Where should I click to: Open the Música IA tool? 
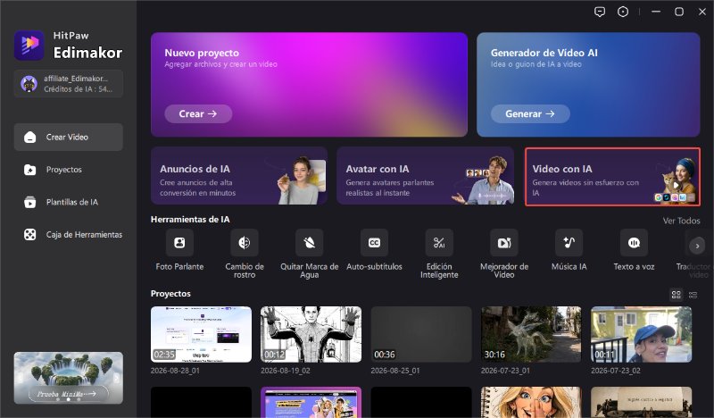(569, 243)
